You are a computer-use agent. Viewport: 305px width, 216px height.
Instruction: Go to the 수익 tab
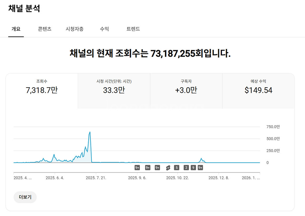point(104,29)
